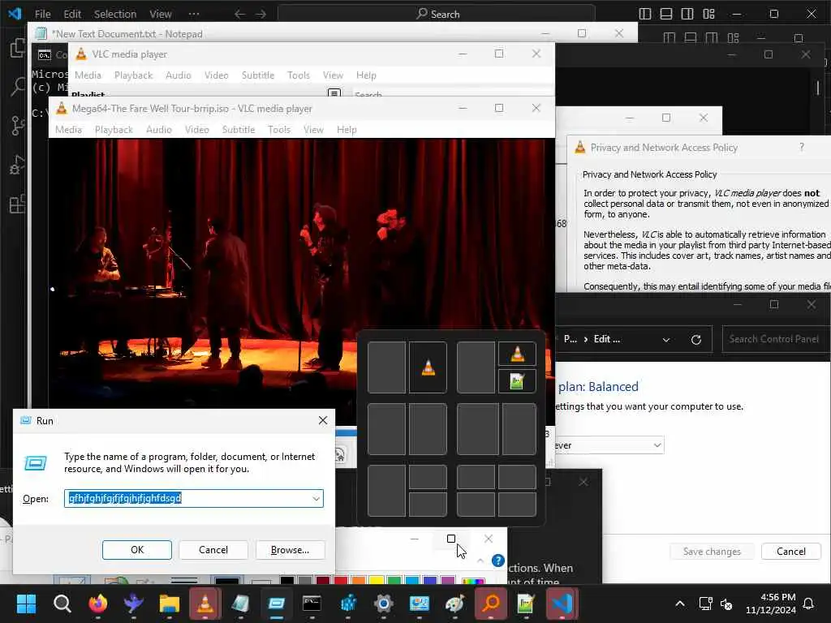The height and width of the screenshot is (623, 831).
Task: Open Command Prompt from the taskbar
Action: [312, 604]
